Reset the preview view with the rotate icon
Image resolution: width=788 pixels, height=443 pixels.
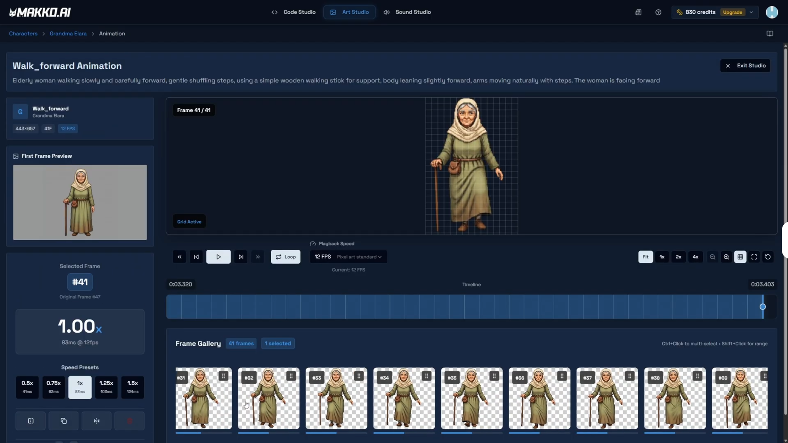768,257
